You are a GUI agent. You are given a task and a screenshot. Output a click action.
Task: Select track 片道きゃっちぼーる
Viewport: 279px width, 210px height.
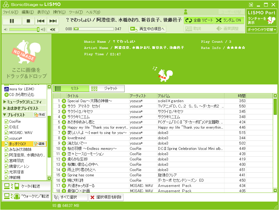coord(163,186)
